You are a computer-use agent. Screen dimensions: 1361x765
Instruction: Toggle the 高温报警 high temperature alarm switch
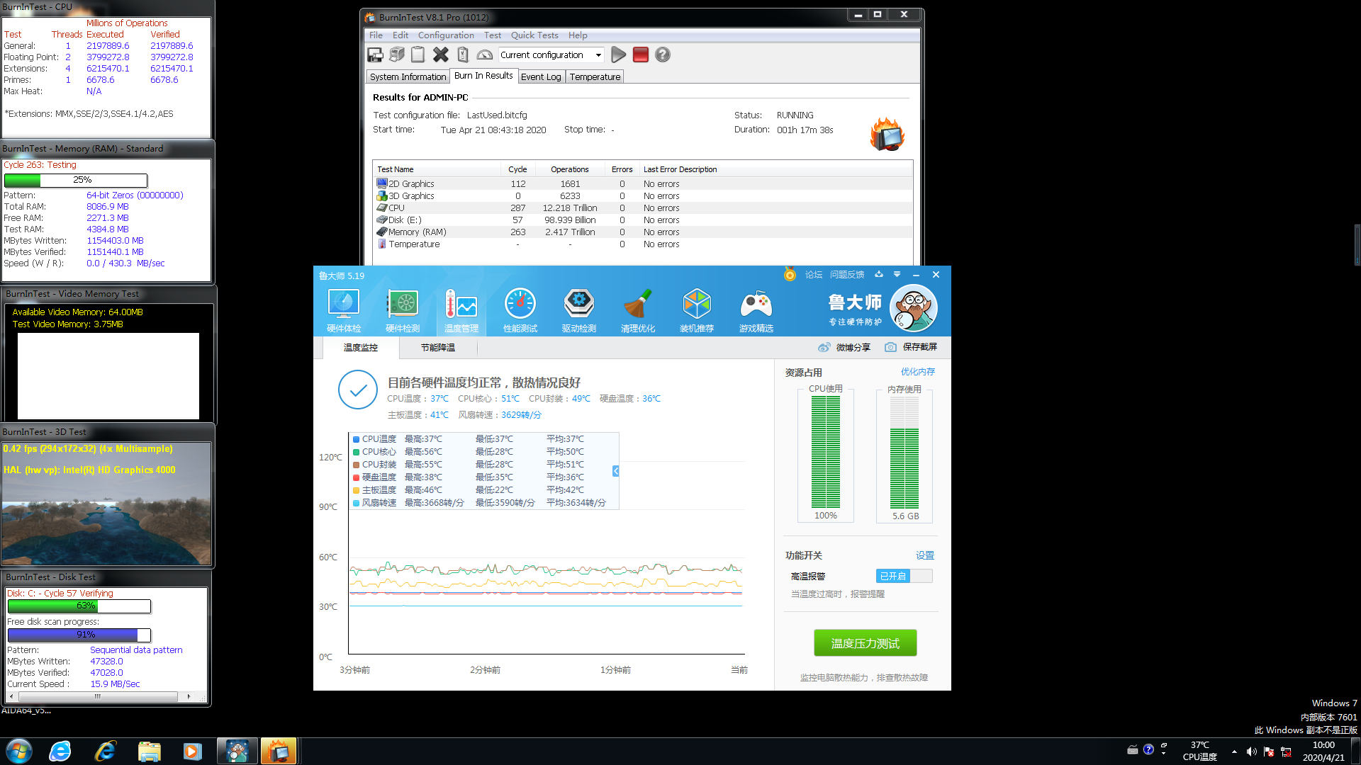[903, 576]
